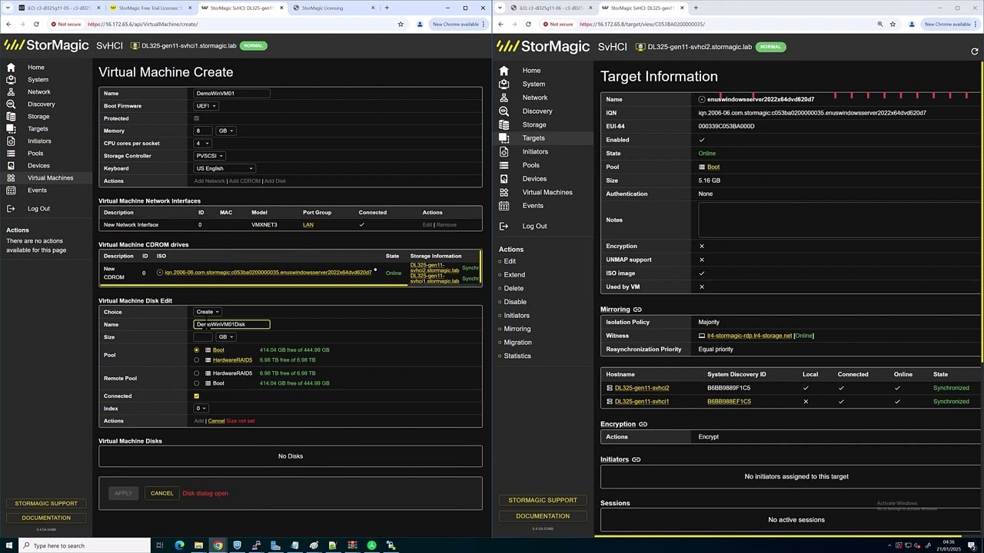Select Boot radio under Pool
Image resolution: width=984 pixels, height=553 pixels.
197,350
